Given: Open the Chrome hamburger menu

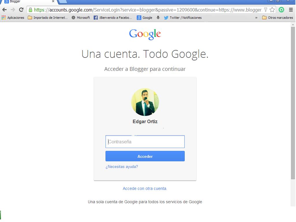Looking at the screenshot, I should [x=291, y=10].
